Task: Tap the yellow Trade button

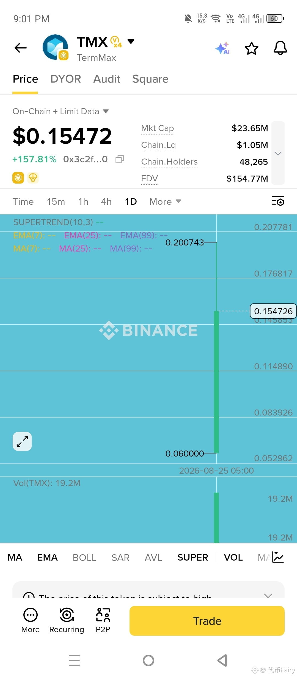Action: (x=207, y=621)
